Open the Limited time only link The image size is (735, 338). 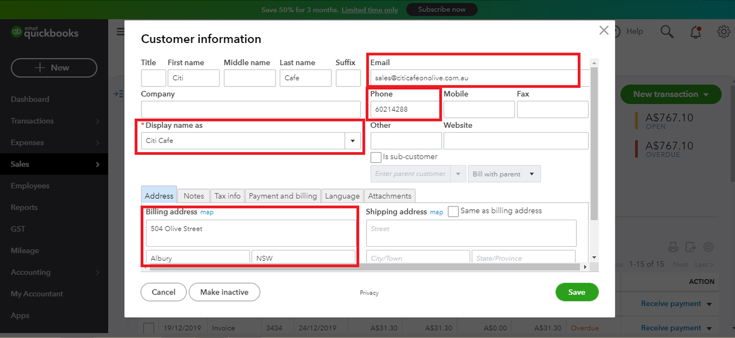pyautogui.click(x=370, y=10)
